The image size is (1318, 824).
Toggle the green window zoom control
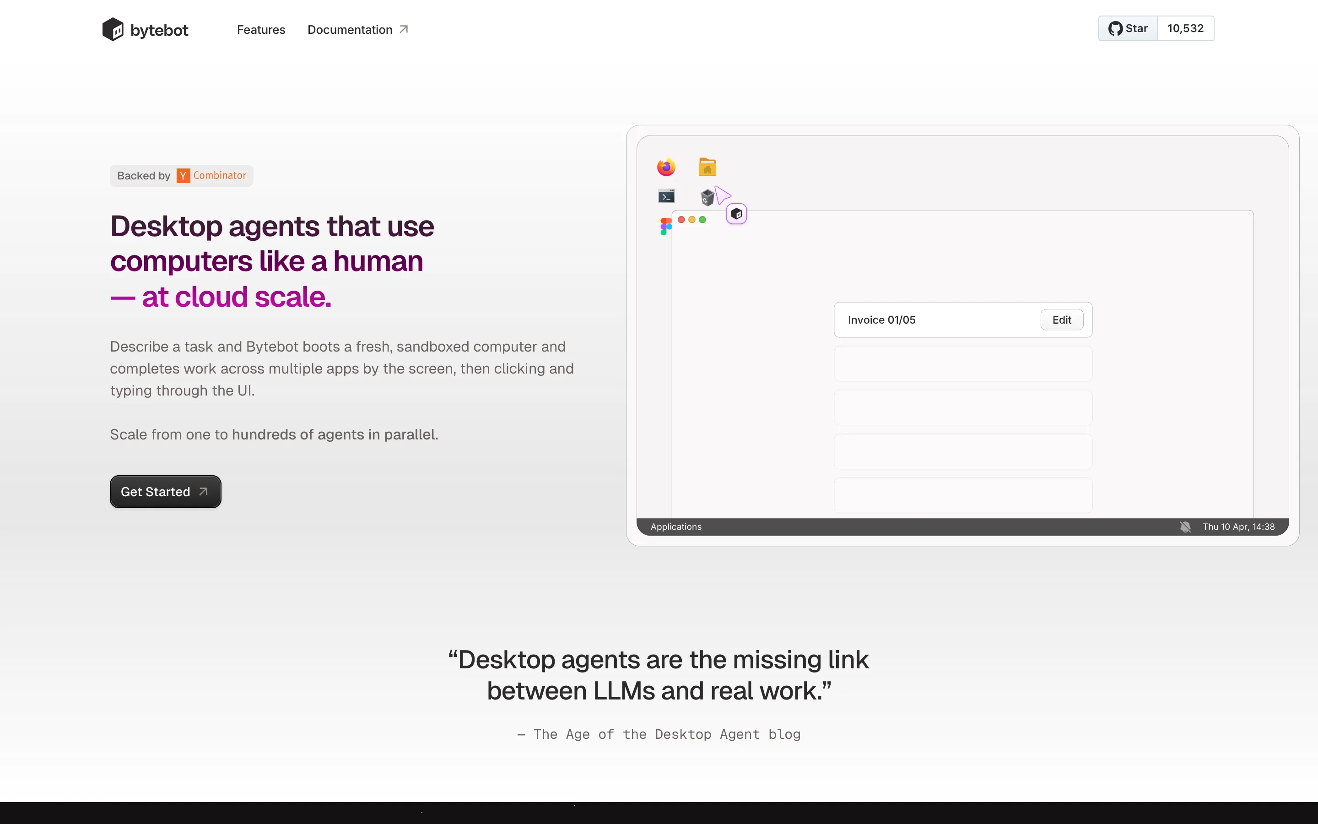[x=703, y=220]
